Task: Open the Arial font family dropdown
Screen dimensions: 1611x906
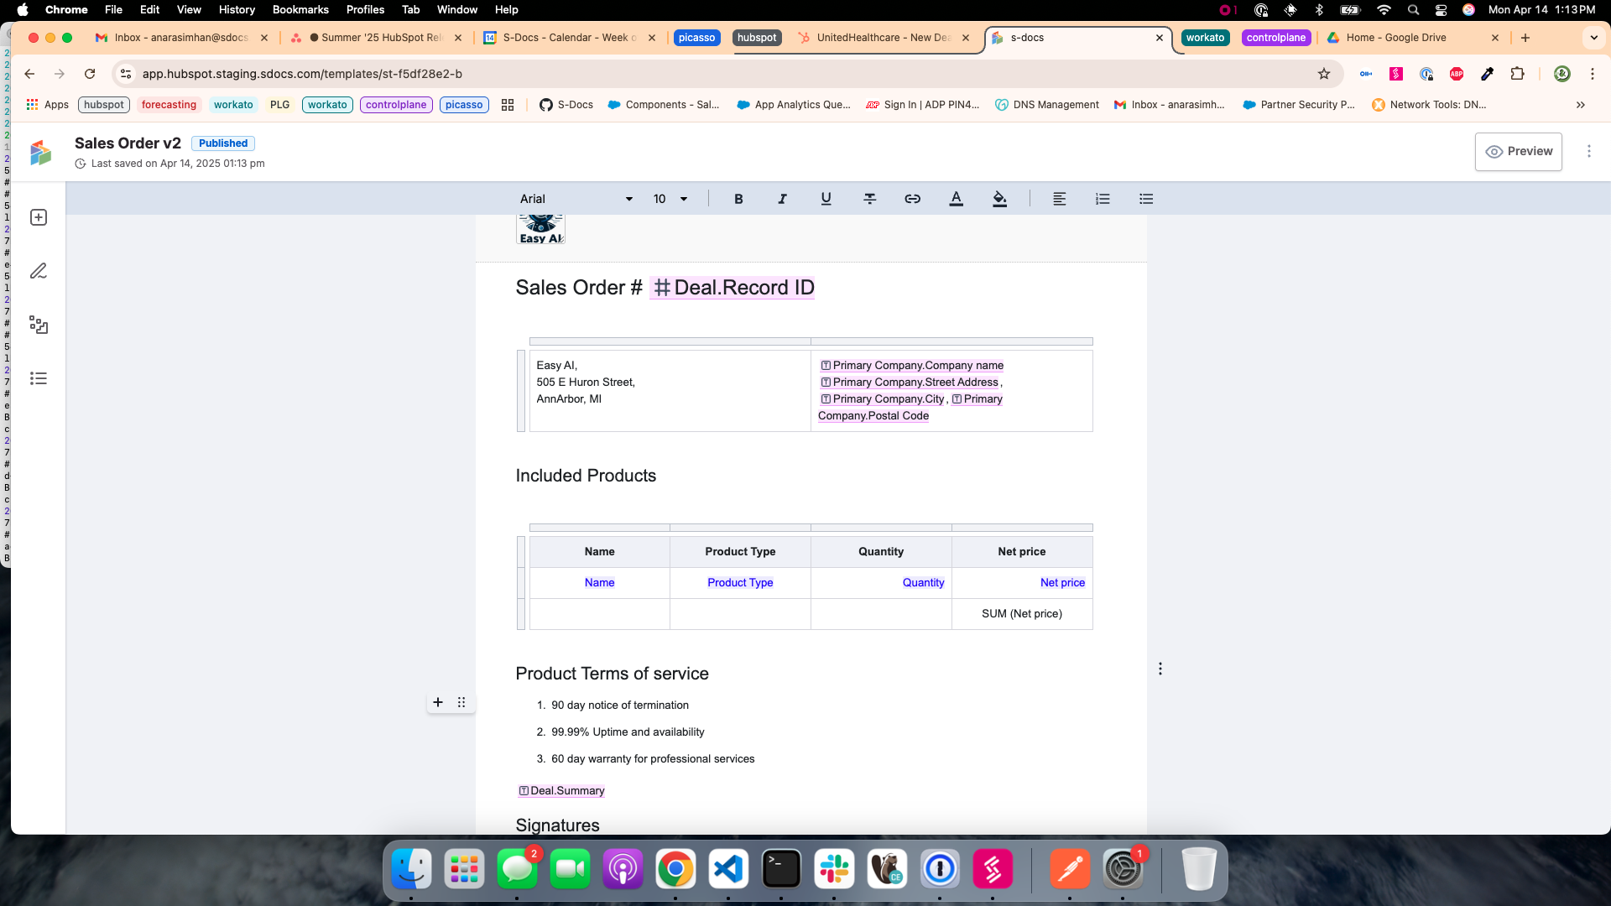Action: (576, 199)
